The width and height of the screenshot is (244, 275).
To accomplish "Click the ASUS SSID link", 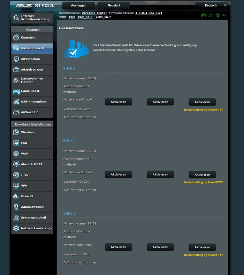I will point(72,17).
